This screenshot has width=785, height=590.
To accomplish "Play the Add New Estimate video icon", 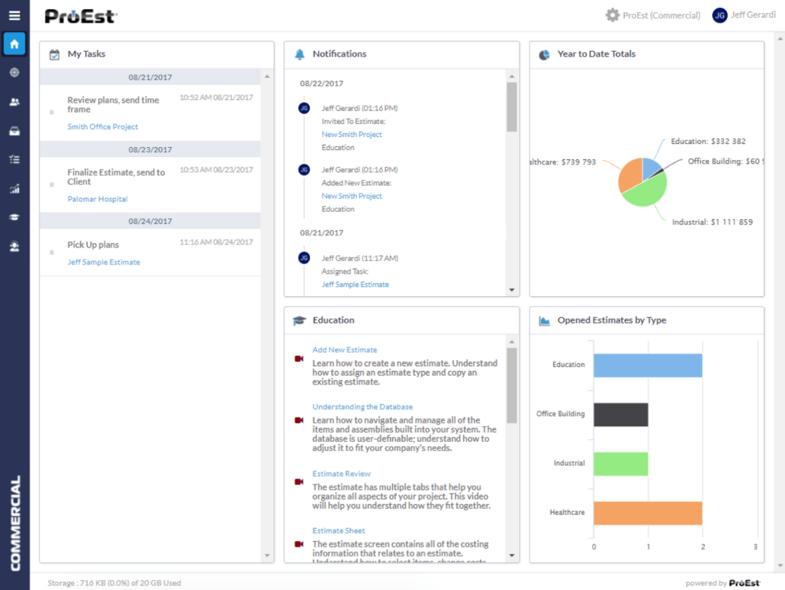I will 299,358.
